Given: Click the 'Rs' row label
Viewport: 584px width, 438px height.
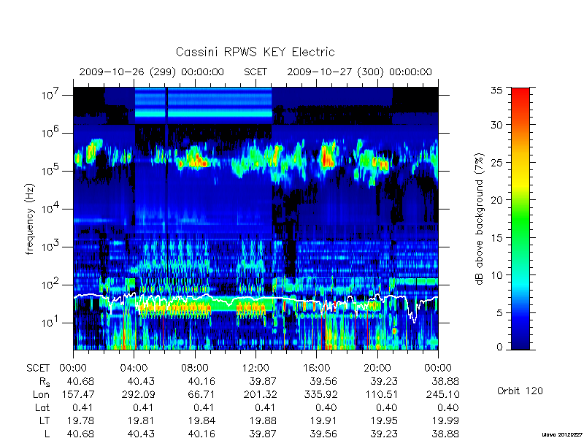Looking at the screenshot, I should tap(45, 381).
